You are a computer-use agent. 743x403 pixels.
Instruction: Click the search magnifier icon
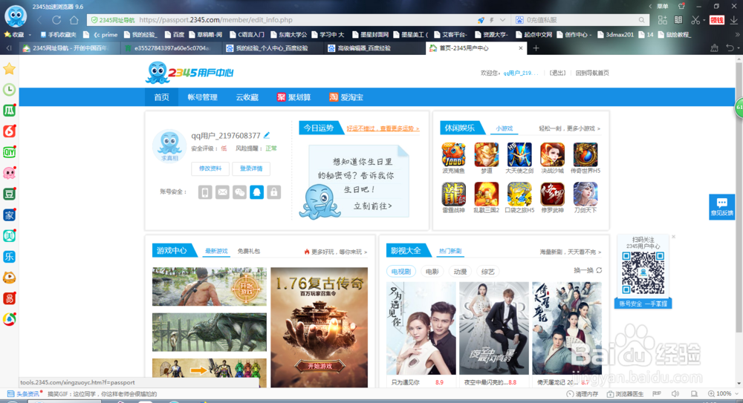642,20
